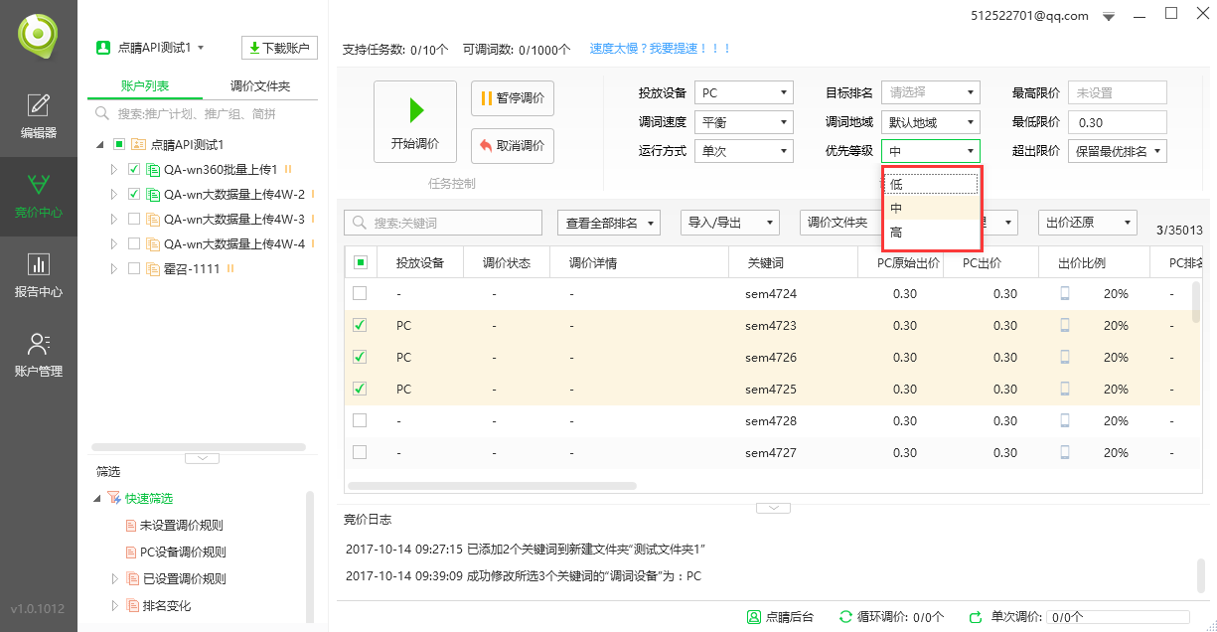Open the account menu arrow next to 512522701@qq.com
1217x632 pixels.
click(1110, 16)
